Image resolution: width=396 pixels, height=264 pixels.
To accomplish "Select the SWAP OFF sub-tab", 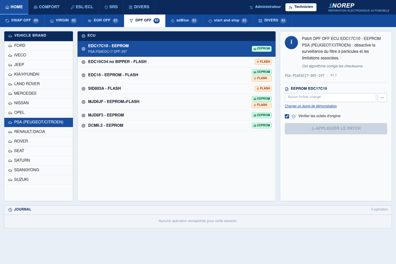I will coord(22,20).
